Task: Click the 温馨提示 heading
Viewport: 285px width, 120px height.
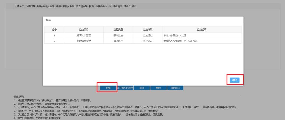Action: (x=19, y=97)
